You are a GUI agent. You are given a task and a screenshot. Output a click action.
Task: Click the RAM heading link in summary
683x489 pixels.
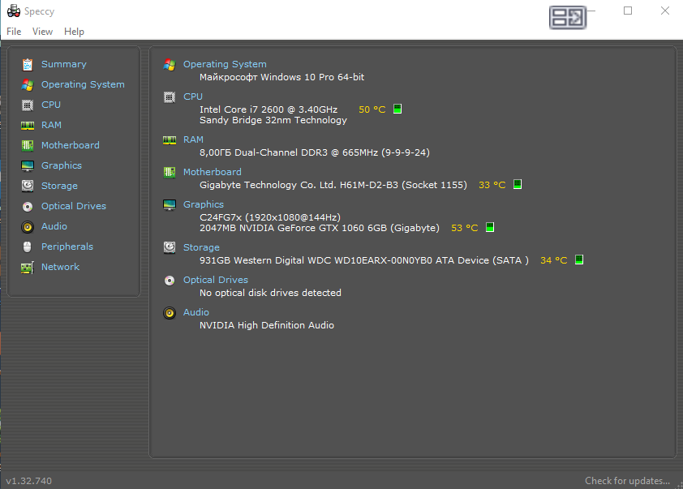pyautogui.click(x=193, y=139)
